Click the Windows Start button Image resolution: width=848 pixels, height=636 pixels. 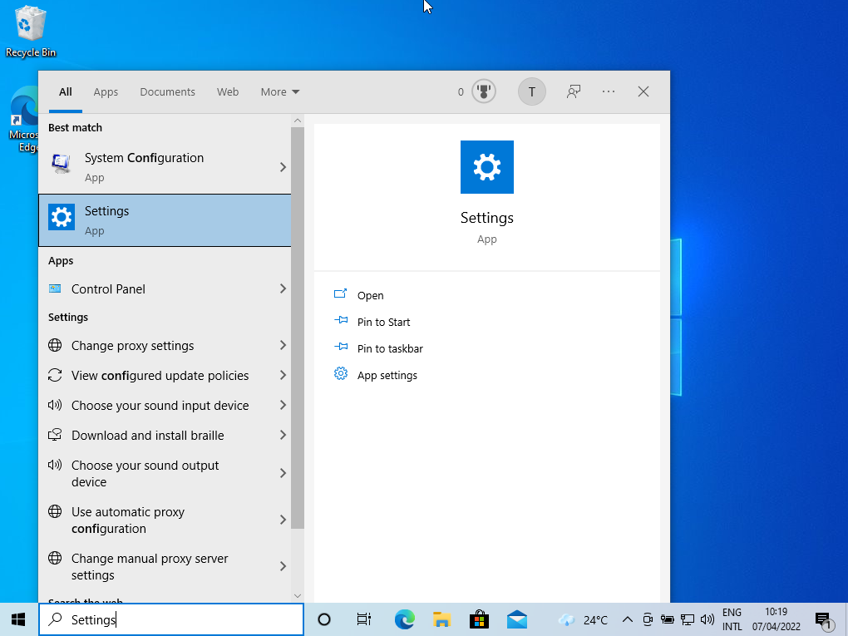tap(18, 619)
